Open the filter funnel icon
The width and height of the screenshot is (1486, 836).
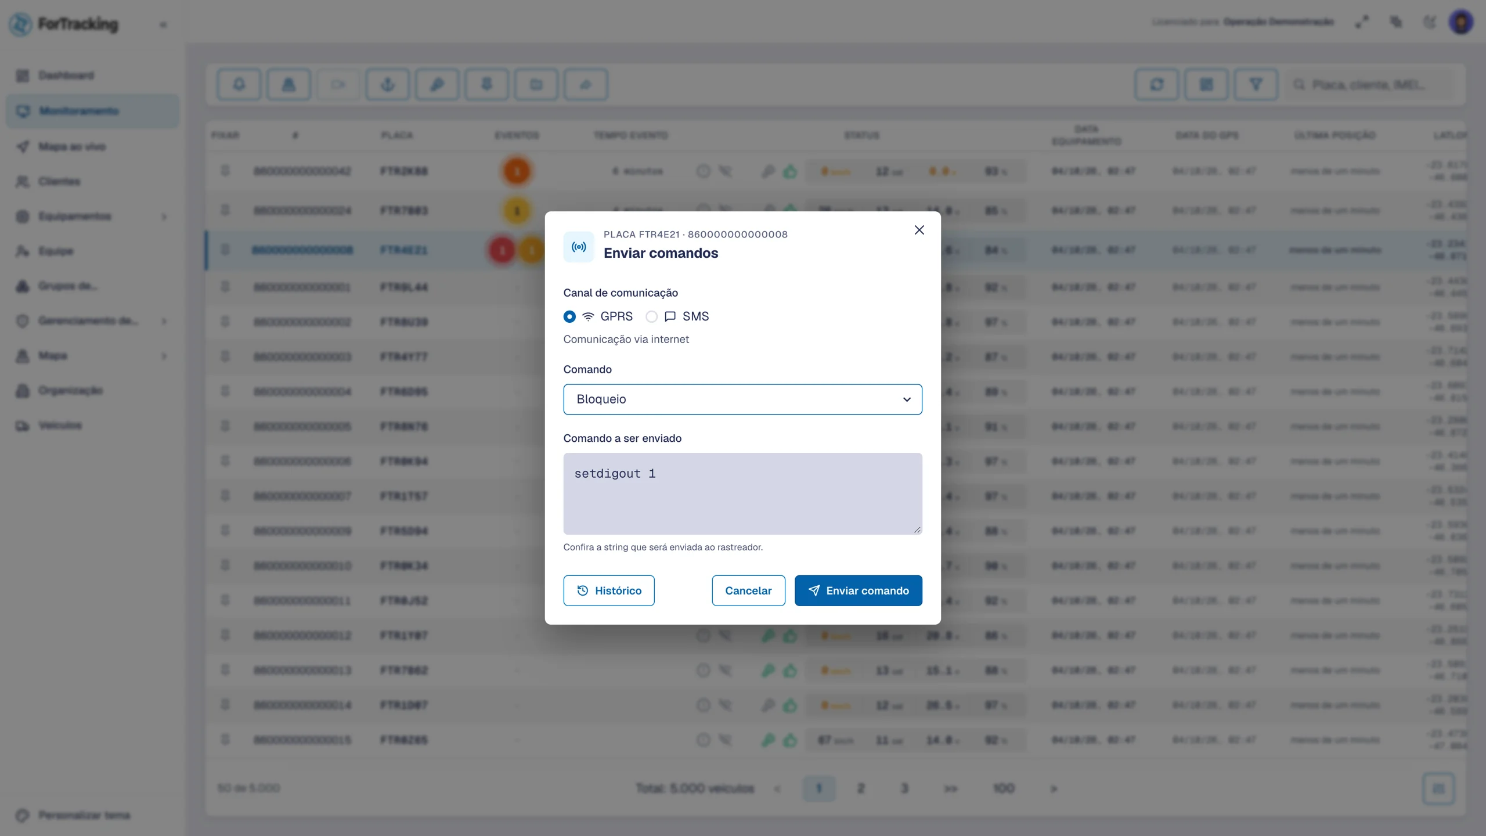pyautogui.click(x=1256, y=85)
